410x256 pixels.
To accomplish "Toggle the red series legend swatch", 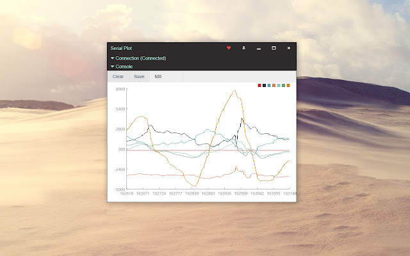I will pos(259,85).
